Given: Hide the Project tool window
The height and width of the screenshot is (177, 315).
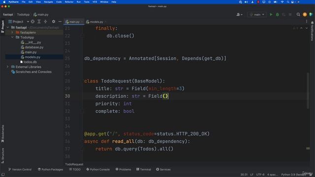Looking at the screenshot, I should pyautogui.click(x=60, y=22).
